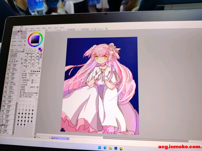Viewport: 202px width, 151px height.
Task: Open the first menu in SAI menu bar
Action: click(16, 29)
